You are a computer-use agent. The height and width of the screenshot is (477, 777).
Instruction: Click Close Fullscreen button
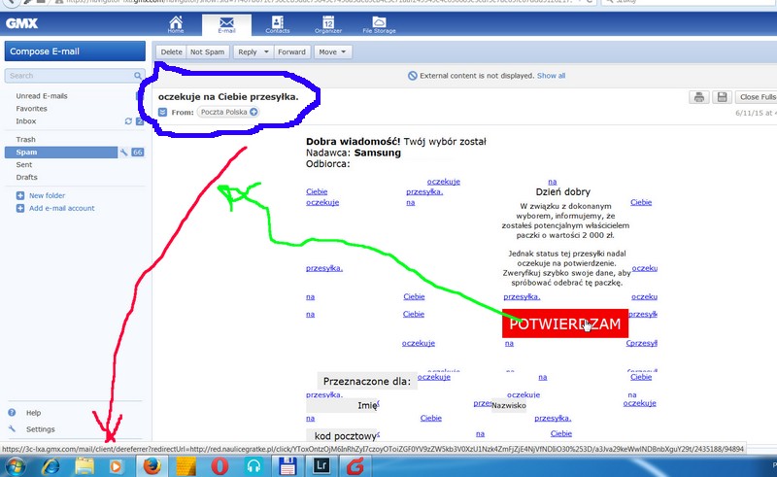pyautogui.click(x=757, y=97)
